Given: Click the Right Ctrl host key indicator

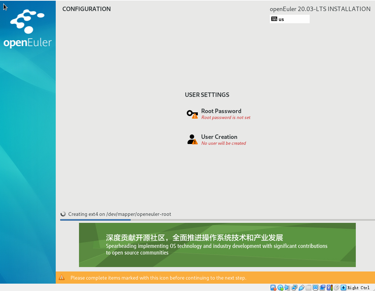Looking at the screenshot, I should (x=358, y=288).
